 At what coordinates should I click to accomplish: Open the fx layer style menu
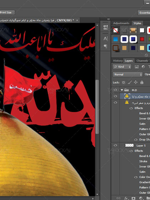126,198
